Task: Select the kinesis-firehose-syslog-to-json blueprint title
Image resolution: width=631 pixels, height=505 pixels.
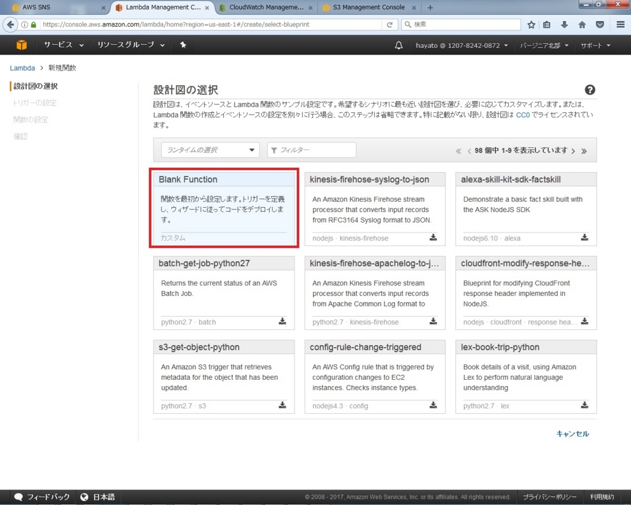Action: click(x=369, y=179)
